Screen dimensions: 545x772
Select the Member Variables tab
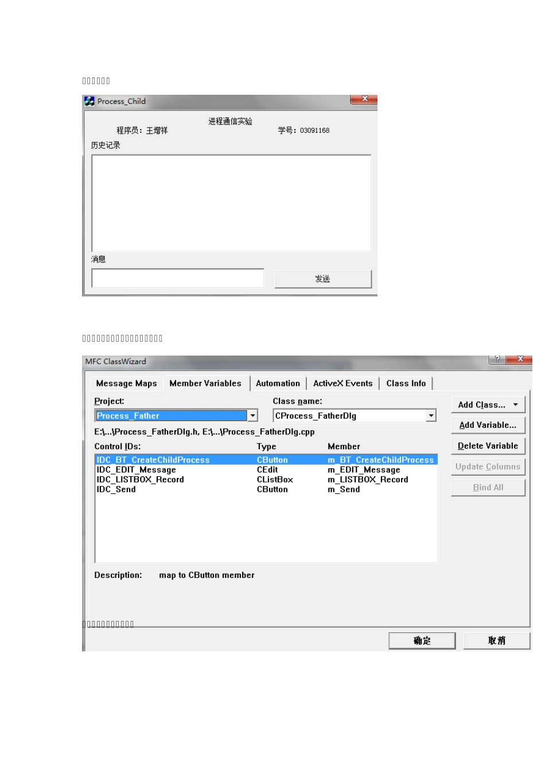click(205, 383)
